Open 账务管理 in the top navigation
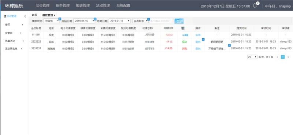The height and width of the screenshot is (135, 293). coord(63,5)
